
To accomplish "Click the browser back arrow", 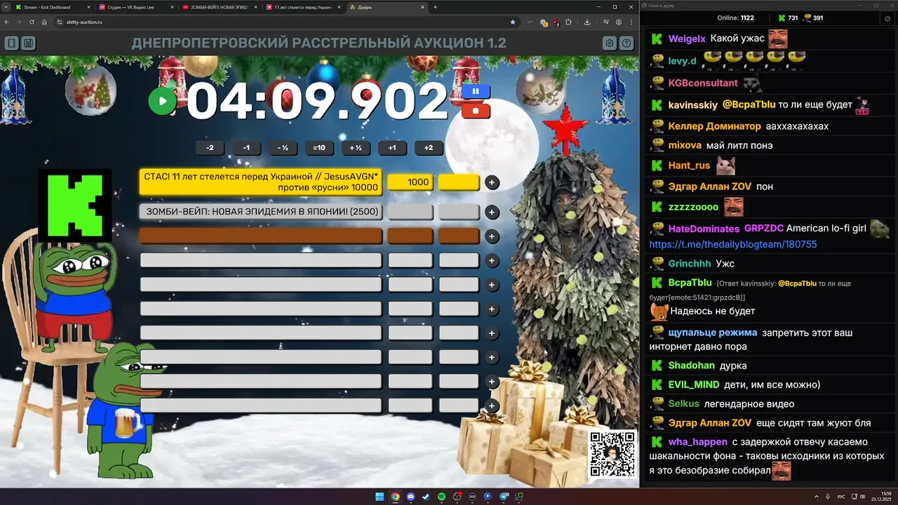I will 6,22.
